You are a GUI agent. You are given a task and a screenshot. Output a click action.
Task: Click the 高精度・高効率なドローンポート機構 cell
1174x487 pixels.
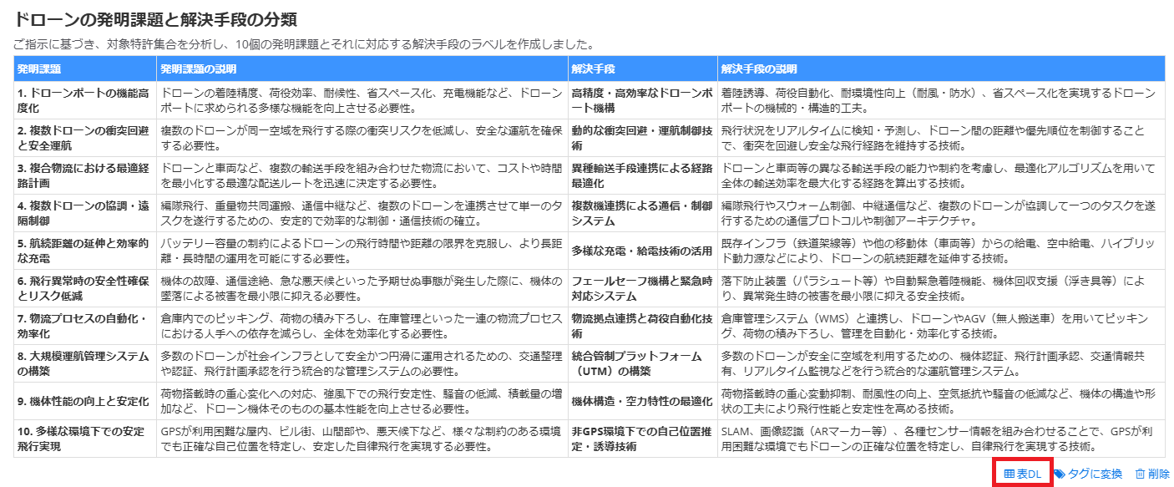641,100
